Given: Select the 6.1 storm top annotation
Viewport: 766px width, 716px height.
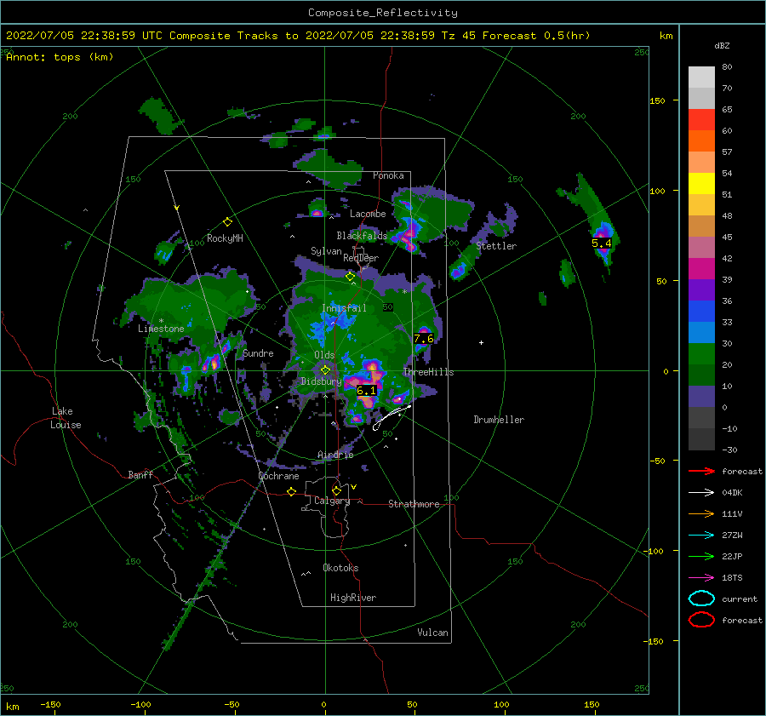Looking at the screenshot, I should tap(366, 390).
